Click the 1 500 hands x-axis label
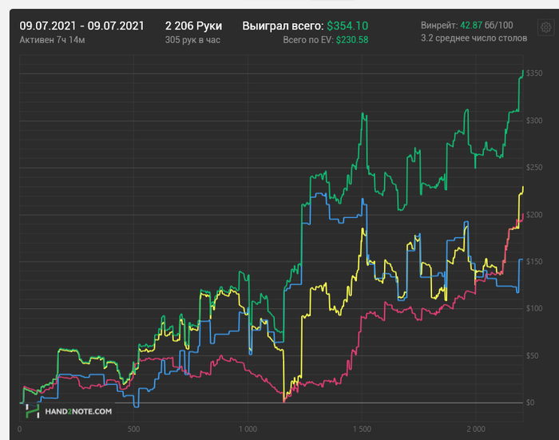The width and height of the screenshot is (559, 440). (362, 429)
